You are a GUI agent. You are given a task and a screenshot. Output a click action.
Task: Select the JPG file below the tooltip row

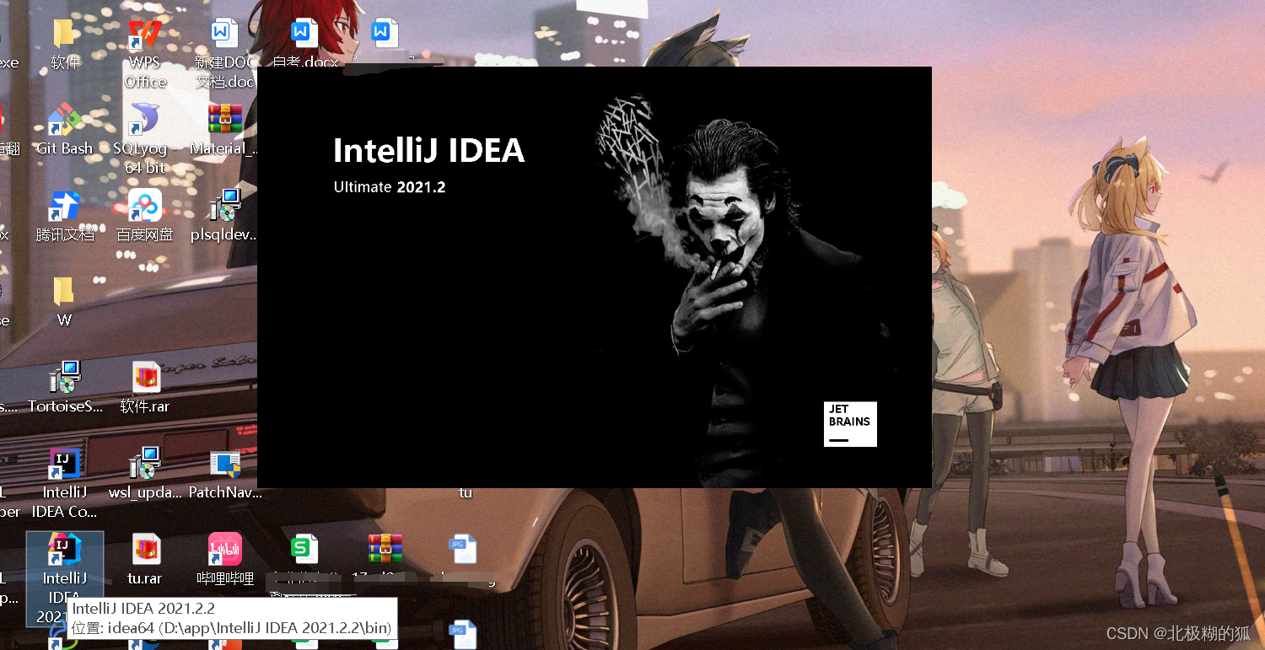coord(463,635)
